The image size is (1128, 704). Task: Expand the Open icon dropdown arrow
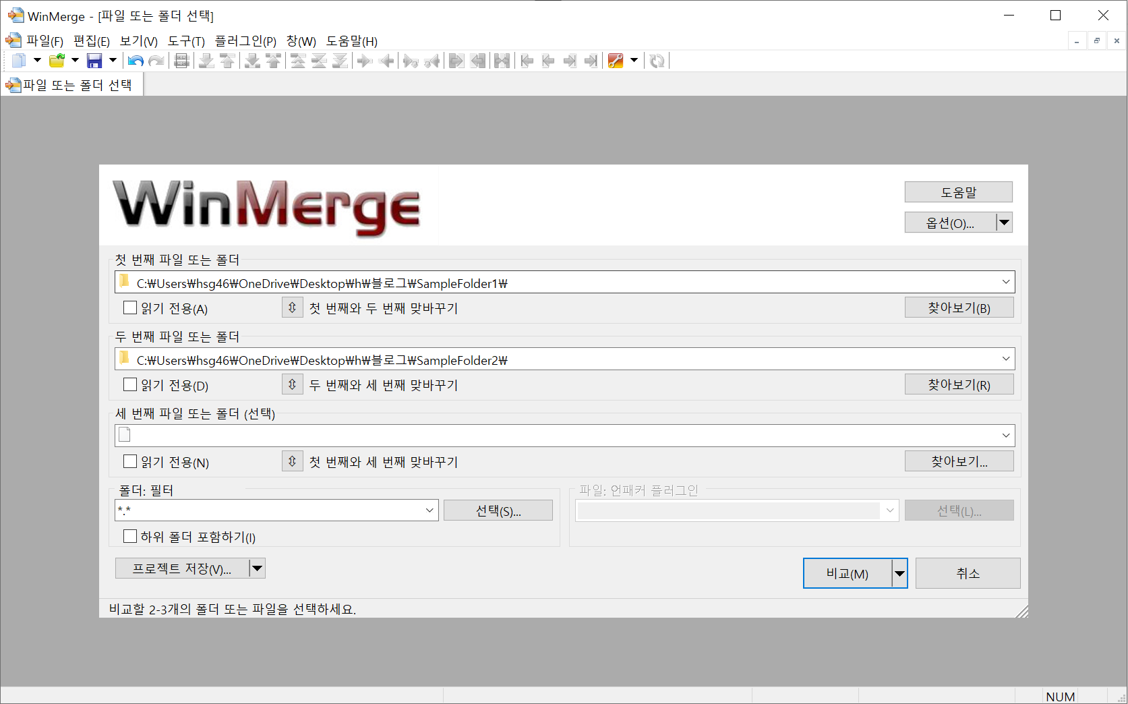click(75, 61)
